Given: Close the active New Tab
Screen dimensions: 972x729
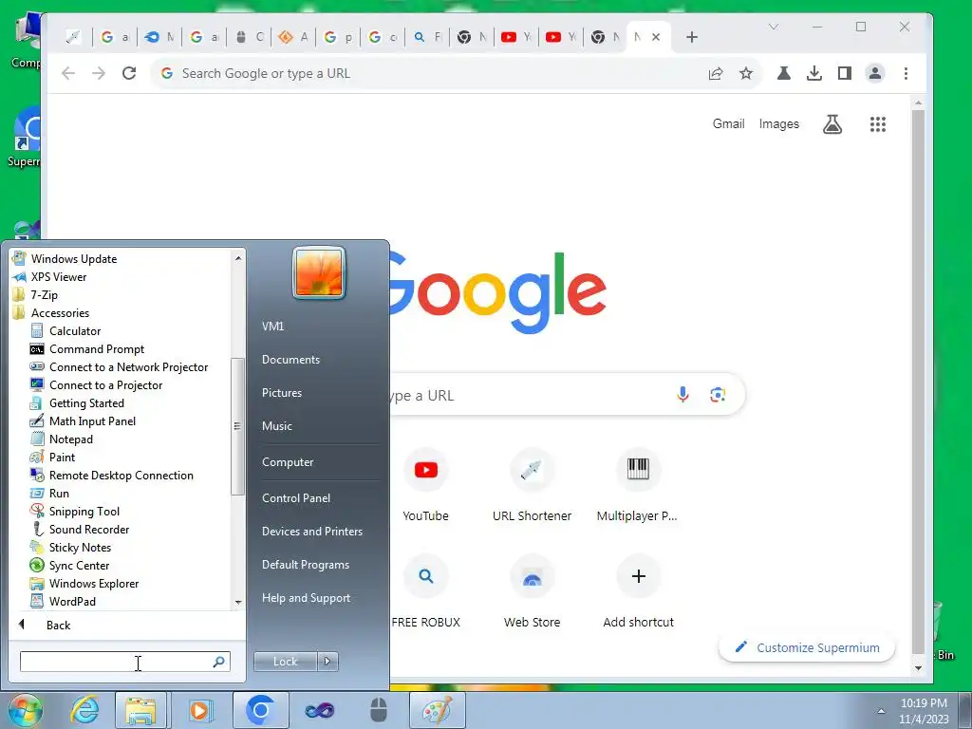Looking at the screenshot, I should point(656,37).
